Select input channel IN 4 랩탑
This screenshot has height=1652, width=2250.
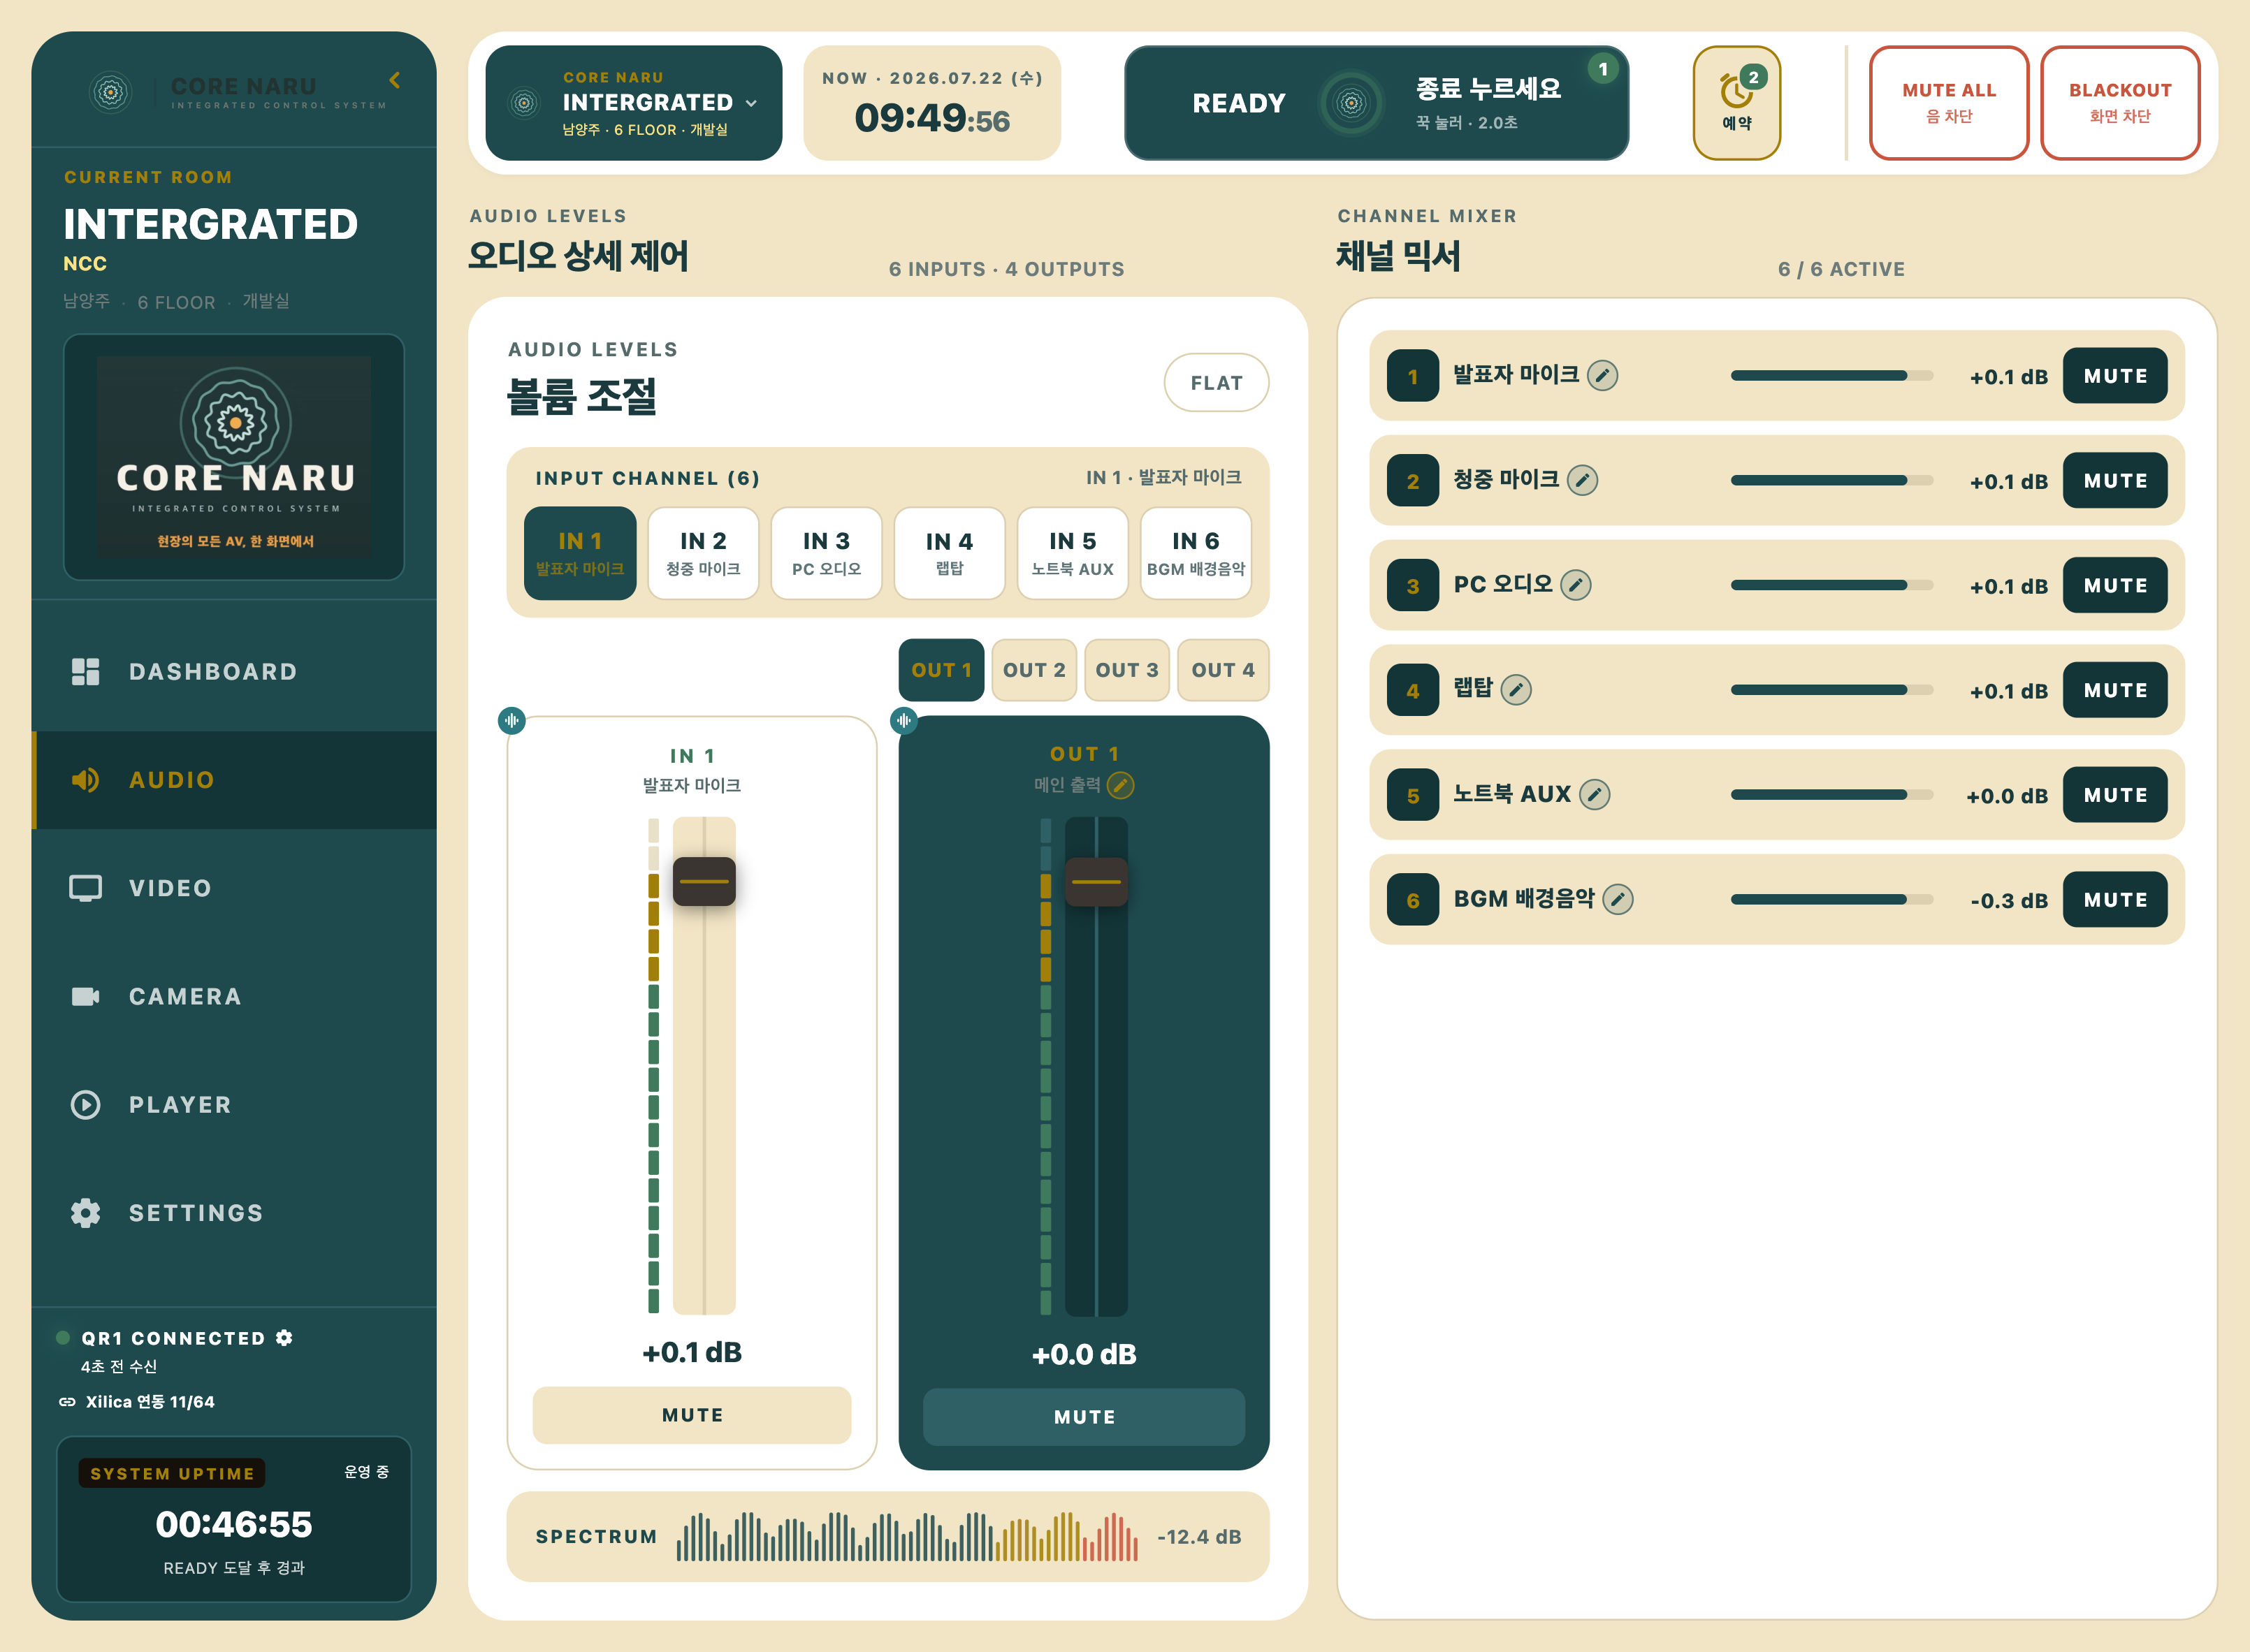(950, 553)
